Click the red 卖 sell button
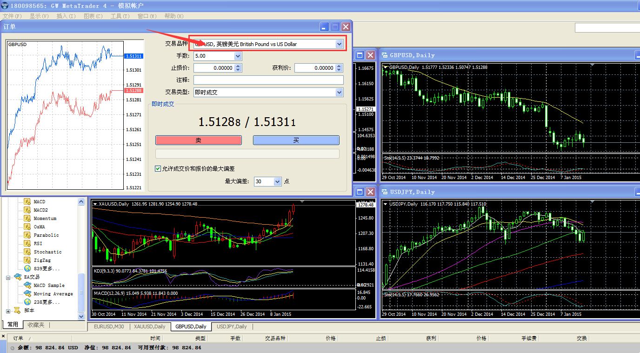The height and width of the screenshot is (353, 640). click(x=199, y=140)
